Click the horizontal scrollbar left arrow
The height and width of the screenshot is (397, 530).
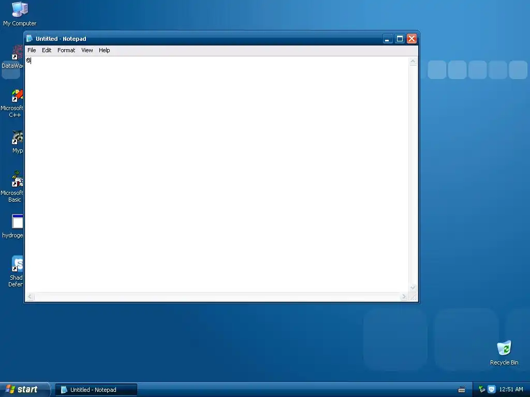point(30,296)
